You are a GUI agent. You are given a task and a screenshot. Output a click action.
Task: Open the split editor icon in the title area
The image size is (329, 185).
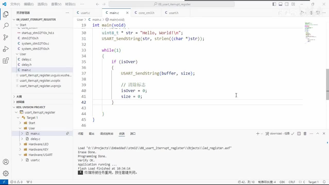(318, 13)
